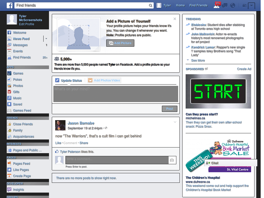Open the John Malkovich trending story

pyautogui.click(x=217, y=38)
